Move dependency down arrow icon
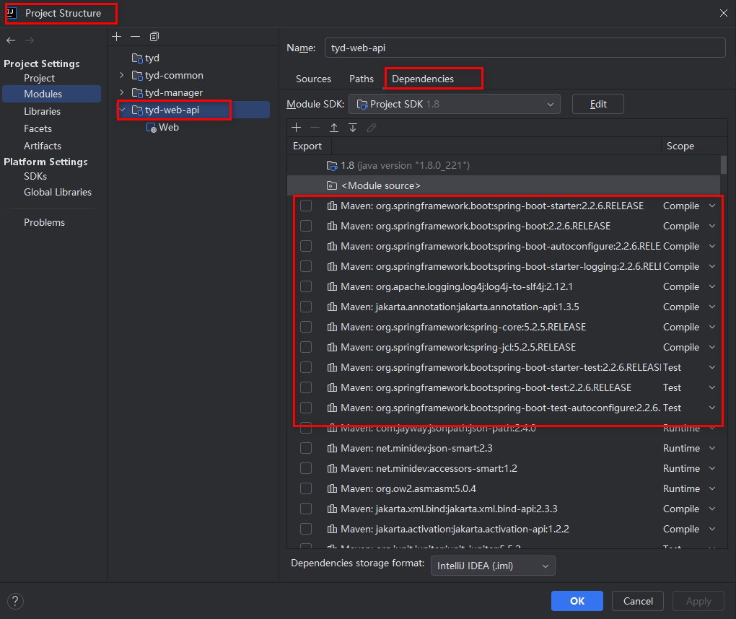 [x=353, y=127]
